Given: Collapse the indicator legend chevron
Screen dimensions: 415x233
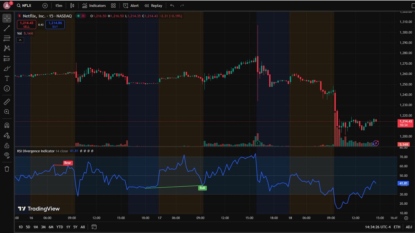Looking at the screenshot, I should click(20, 40).
